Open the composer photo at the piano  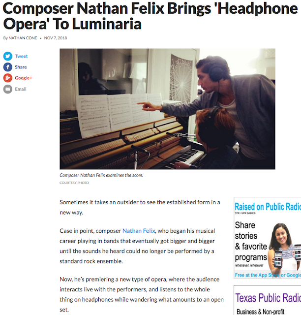[x=167, y=109]
